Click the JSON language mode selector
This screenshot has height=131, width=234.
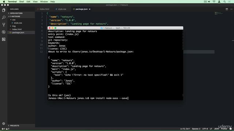216,129
